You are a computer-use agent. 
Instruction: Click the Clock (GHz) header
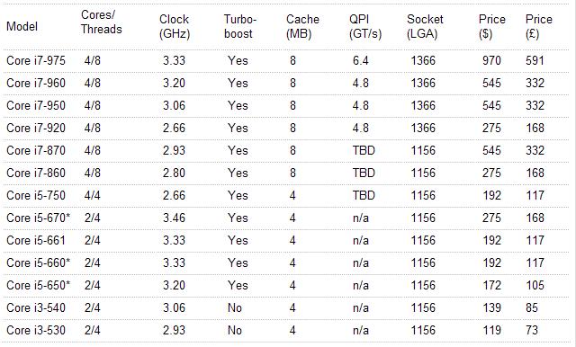tap(175, 26)
